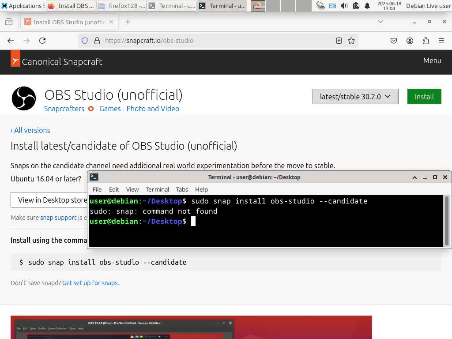This screenshot has height=339, width=452.
Task: Open the terminal Tabs menu
Action: 182,189
